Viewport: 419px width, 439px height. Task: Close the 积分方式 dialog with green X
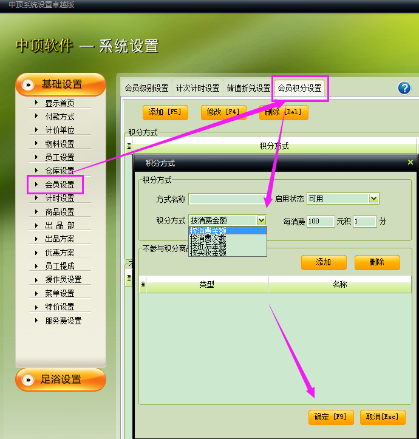(x=410, y=162)
